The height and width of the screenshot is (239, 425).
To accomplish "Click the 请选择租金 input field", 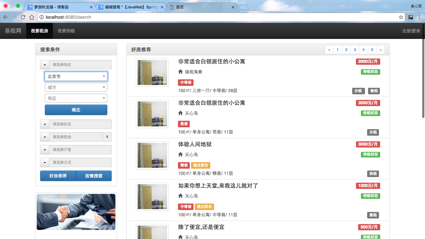I will [76, 137].
